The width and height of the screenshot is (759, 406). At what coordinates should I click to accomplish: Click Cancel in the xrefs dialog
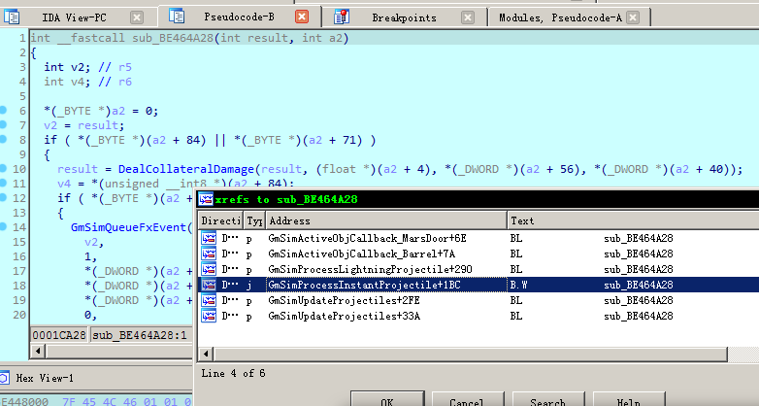[x=468, y=399]
